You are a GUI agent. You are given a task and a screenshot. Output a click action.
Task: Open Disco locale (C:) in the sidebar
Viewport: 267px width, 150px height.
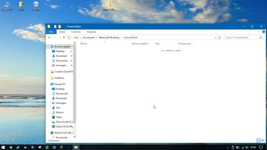62,122
